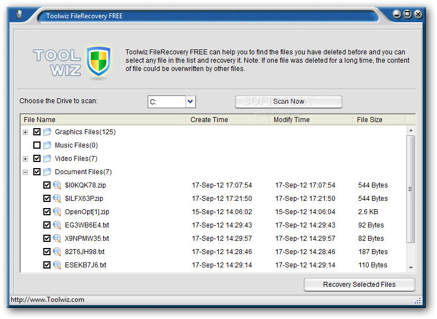Close the Toolwiz FileRecovery window

[418, 14]
